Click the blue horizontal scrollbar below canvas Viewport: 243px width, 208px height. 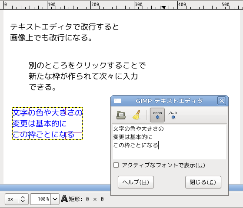(x=55, y=188)
